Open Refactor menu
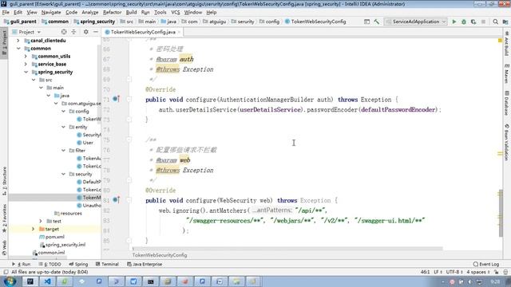Screen dimensions: 511x287 point(112,13)
